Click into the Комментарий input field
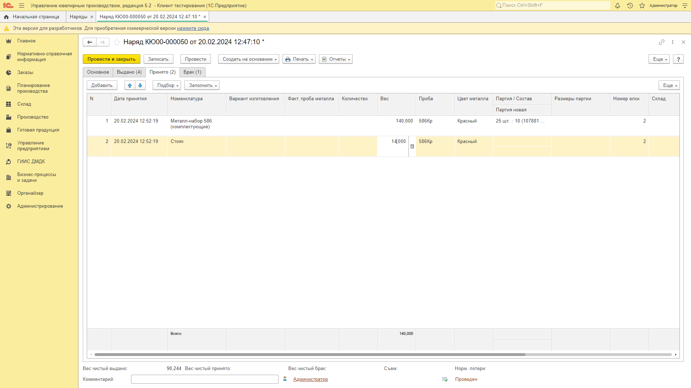 tap(205, 379)
